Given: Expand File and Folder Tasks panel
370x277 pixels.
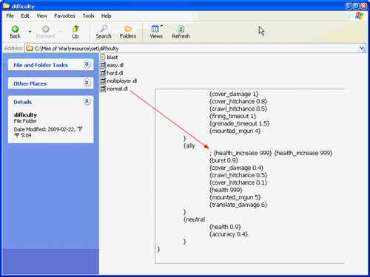Looking at the screenshot, I should tap(87, 65).
